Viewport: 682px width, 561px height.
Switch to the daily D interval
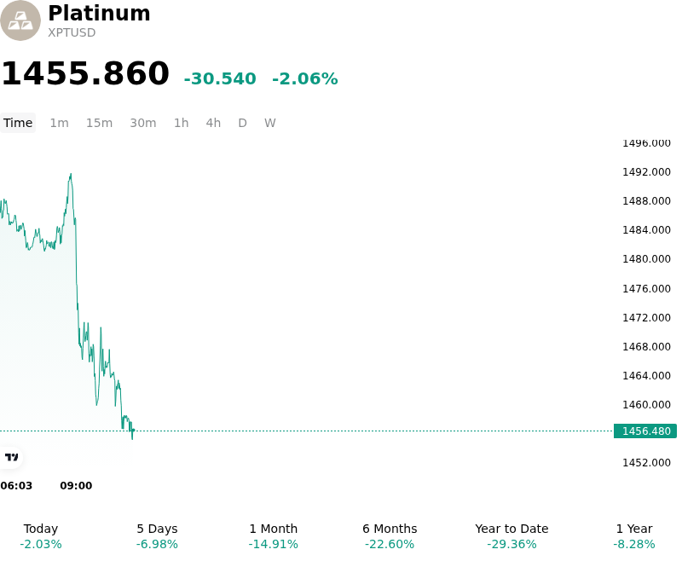pyautogui.click(x=242, y=123)
